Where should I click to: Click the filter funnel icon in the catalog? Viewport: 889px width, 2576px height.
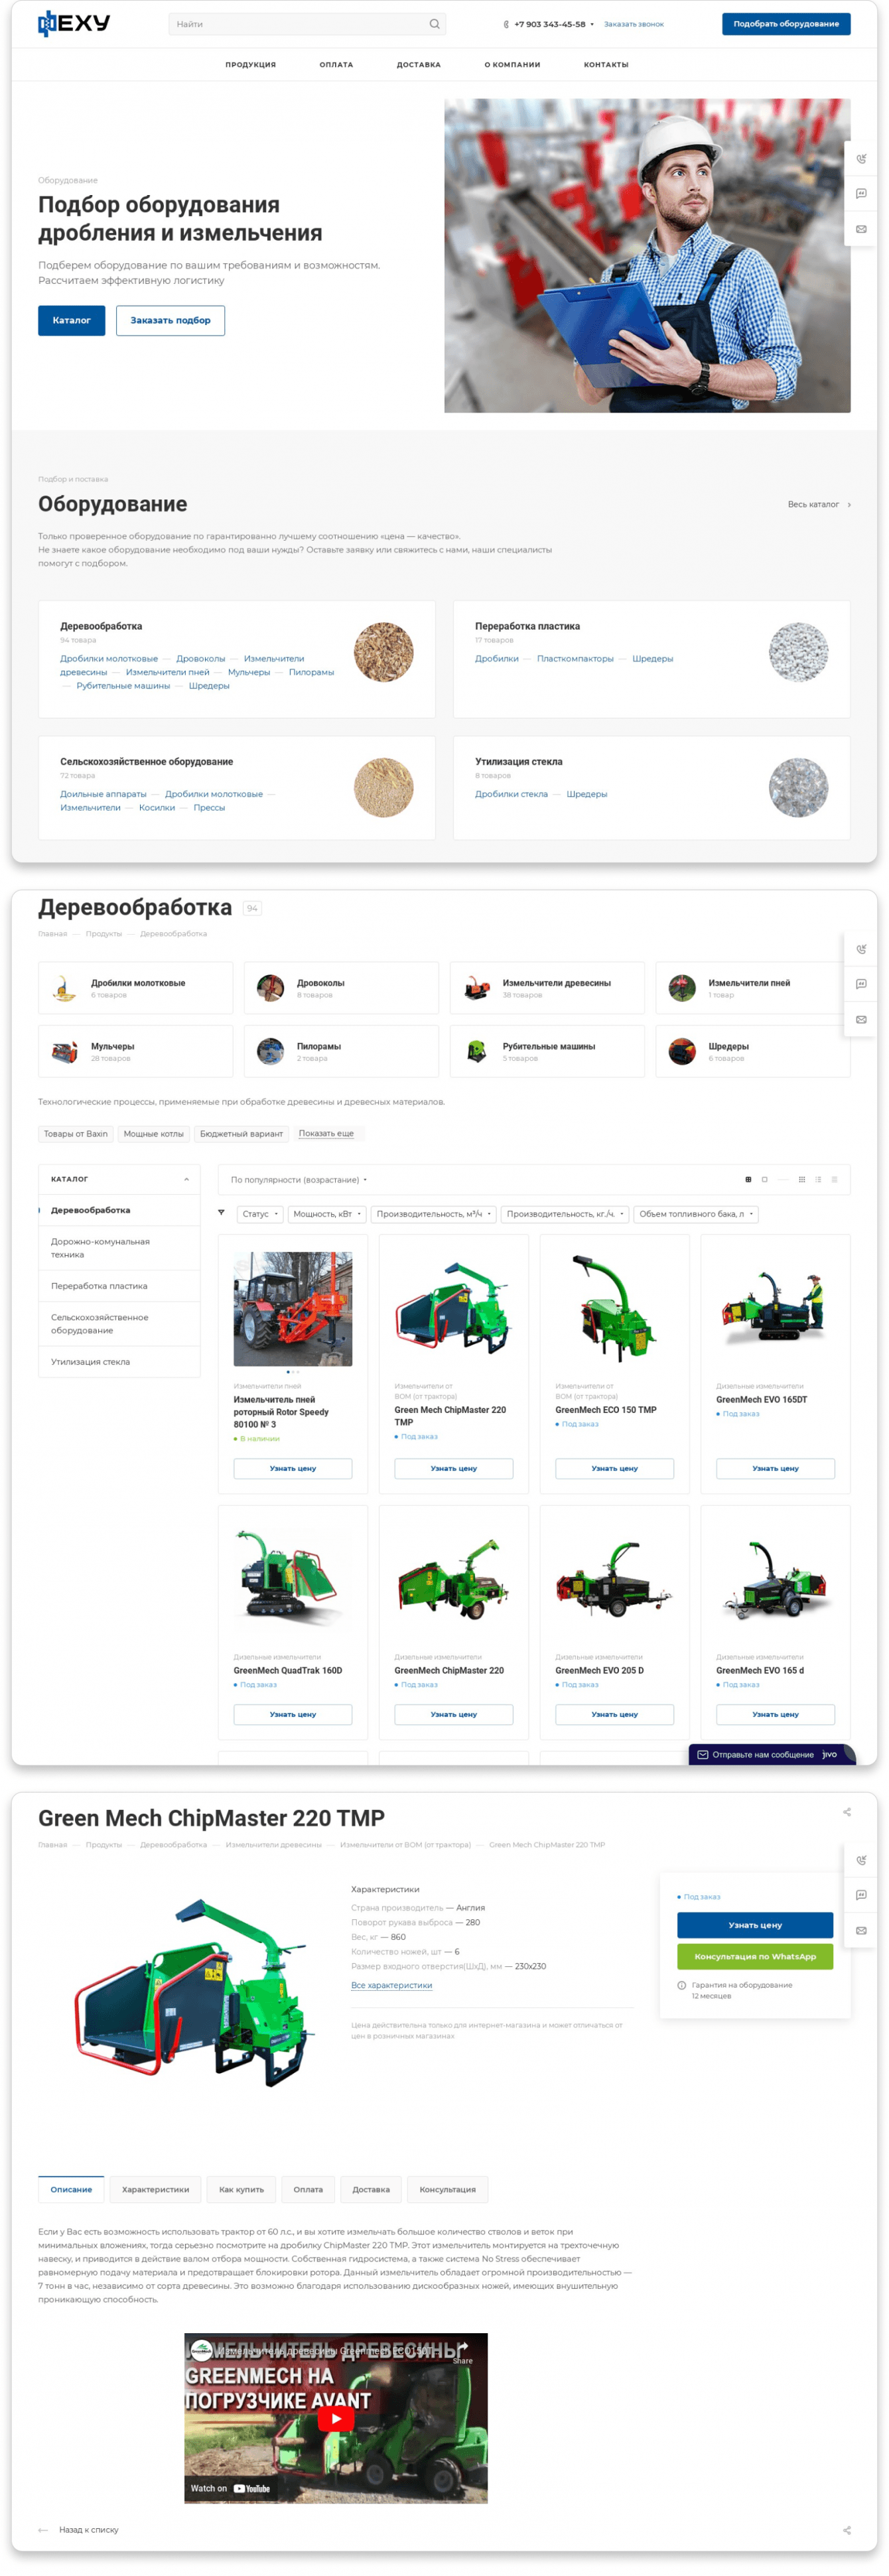click(221, 1213)
